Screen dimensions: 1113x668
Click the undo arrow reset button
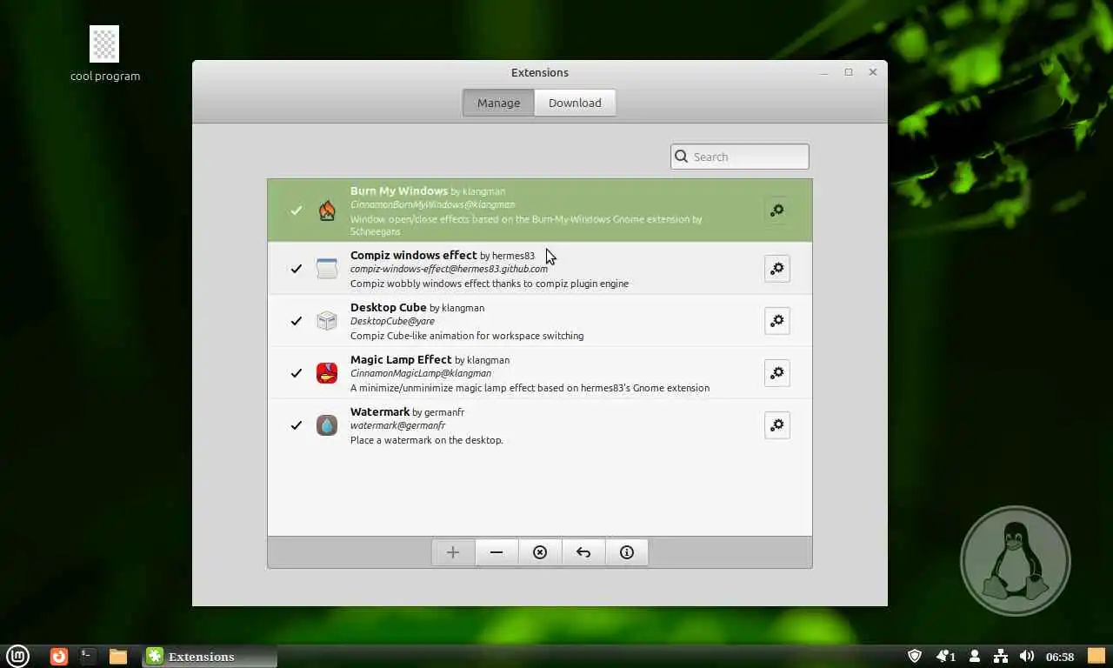pyautogui.click(x=583, y=552)
